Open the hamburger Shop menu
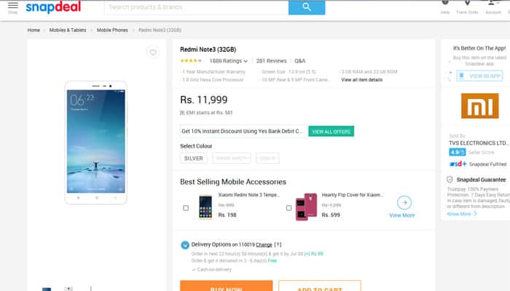Image resolution: width=510 pixels, height=291 pixels. pyautogui.click(x=12, y=7)
